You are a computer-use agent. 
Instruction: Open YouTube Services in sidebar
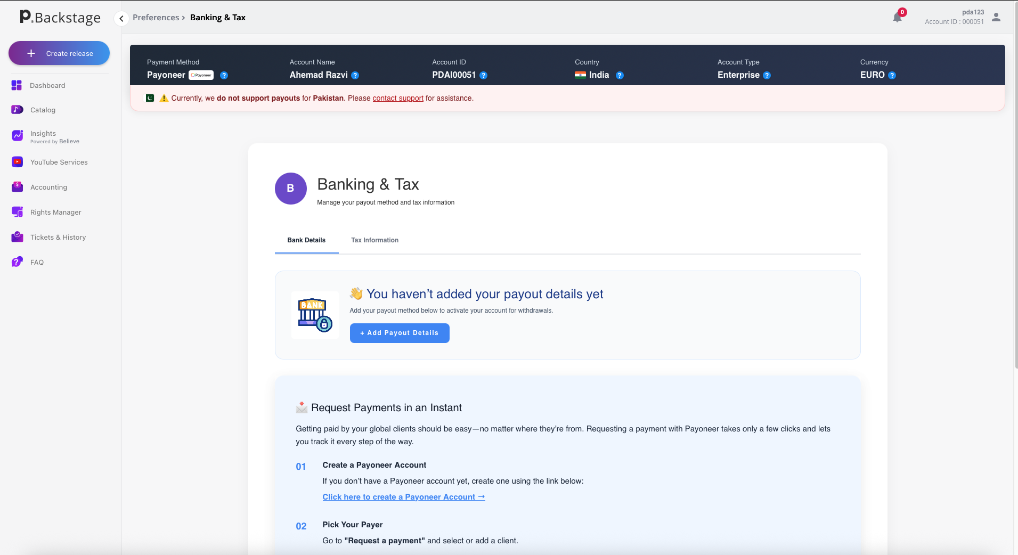59,162
